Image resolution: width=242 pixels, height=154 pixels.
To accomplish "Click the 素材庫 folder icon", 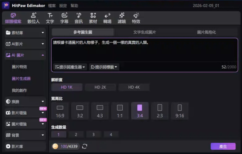I will pyautogui.click(x=8, y=33).
